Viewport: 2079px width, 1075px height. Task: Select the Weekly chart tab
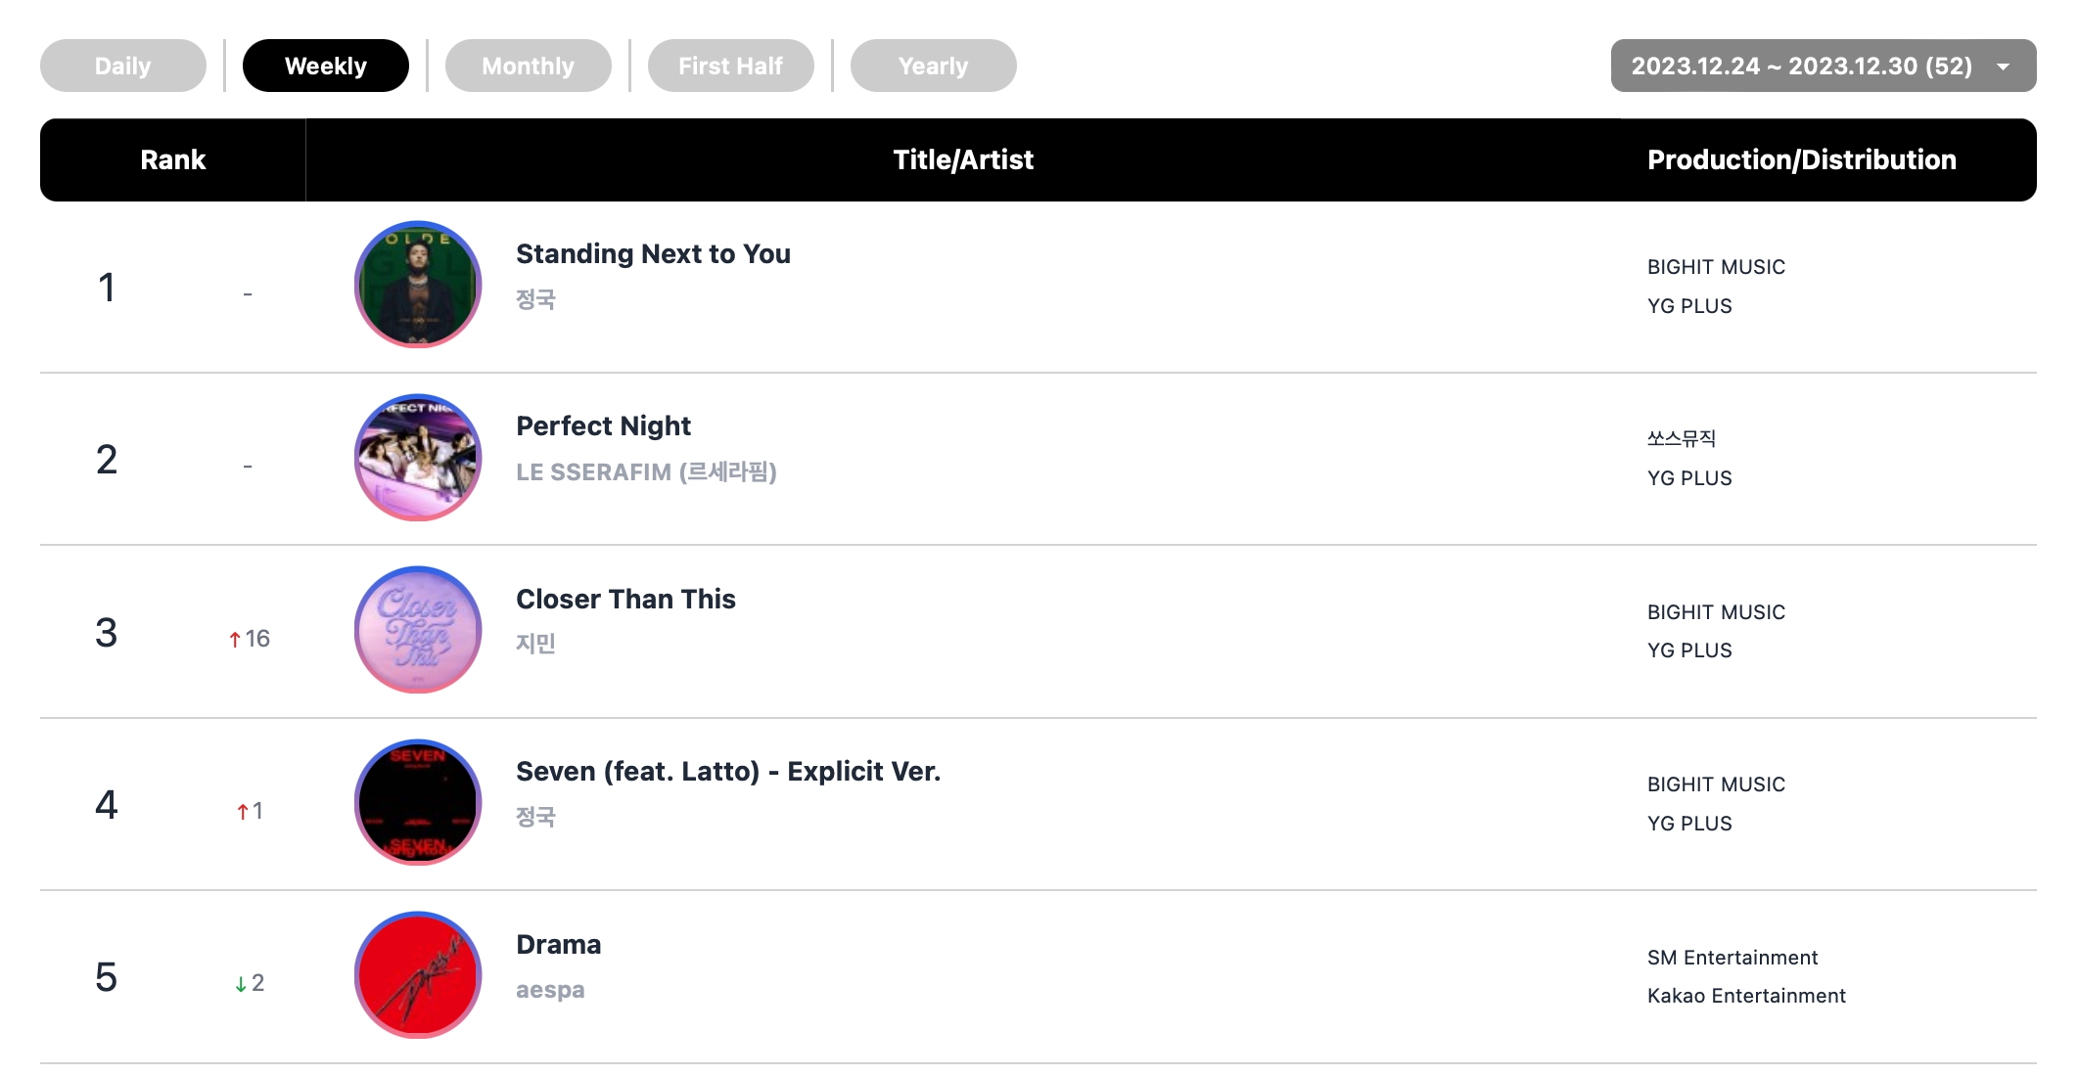click(326, 66)
